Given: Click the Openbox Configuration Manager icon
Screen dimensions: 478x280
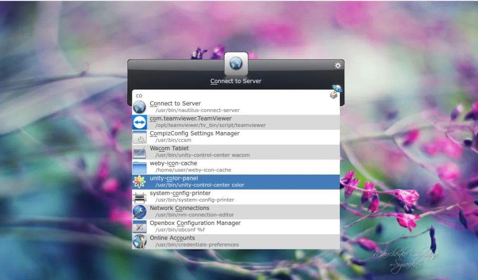Looking at the screenshot, I should [x=140, y=227].
